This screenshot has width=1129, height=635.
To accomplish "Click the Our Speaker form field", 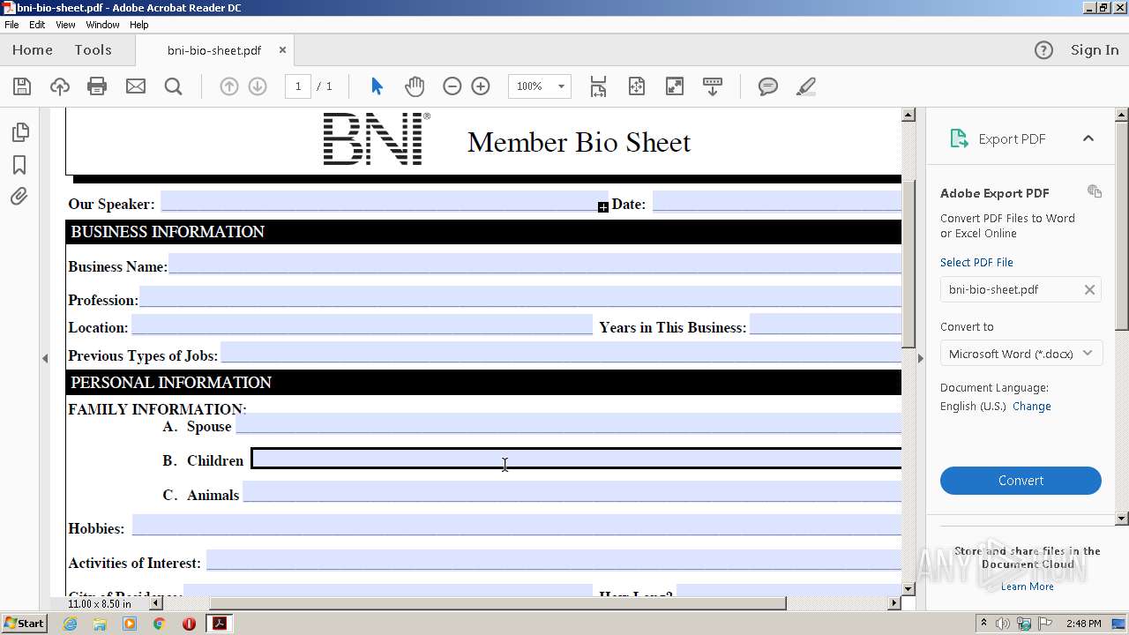I will [x=384, y=201].
